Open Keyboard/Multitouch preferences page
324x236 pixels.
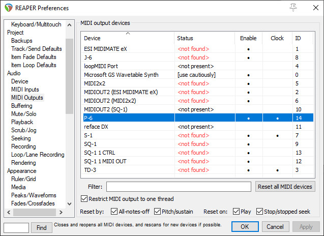pyautogui.click(x=36, y=24)
